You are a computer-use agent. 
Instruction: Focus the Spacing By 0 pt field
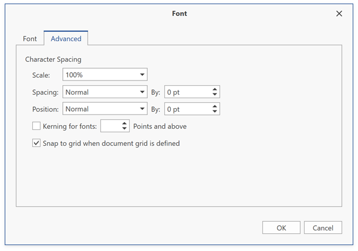click(x=188, y=92)
